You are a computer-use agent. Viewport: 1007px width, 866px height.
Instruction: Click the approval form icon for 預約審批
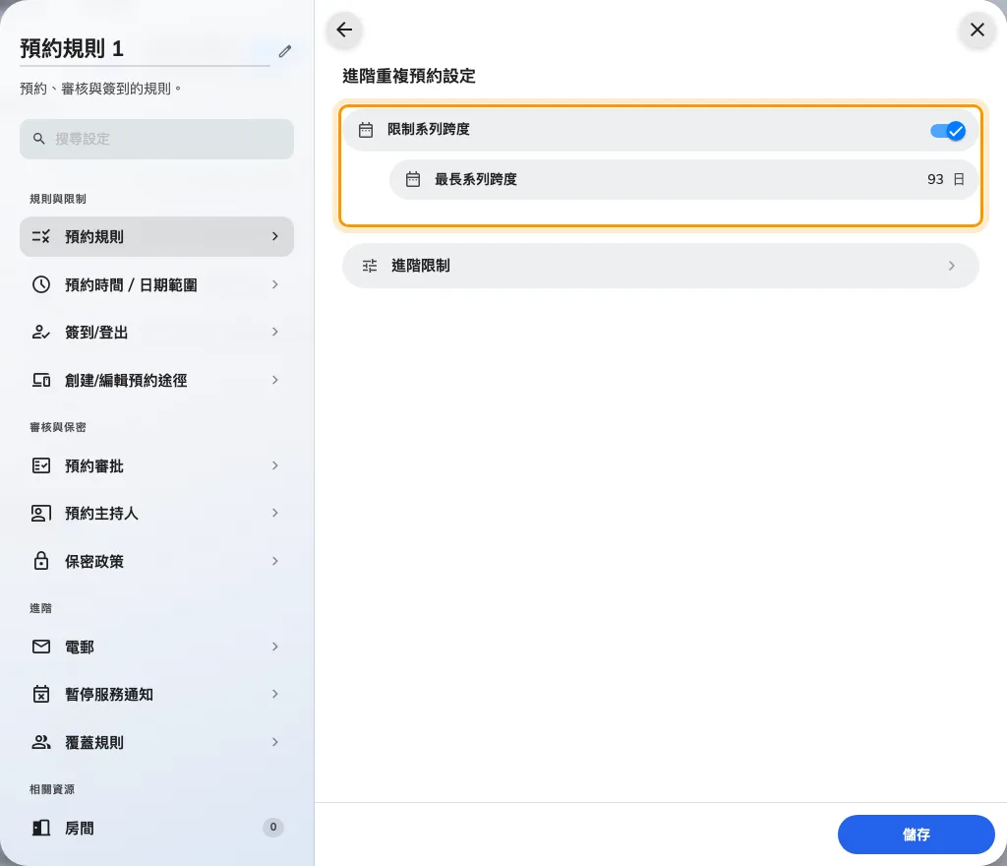point(41,465)
